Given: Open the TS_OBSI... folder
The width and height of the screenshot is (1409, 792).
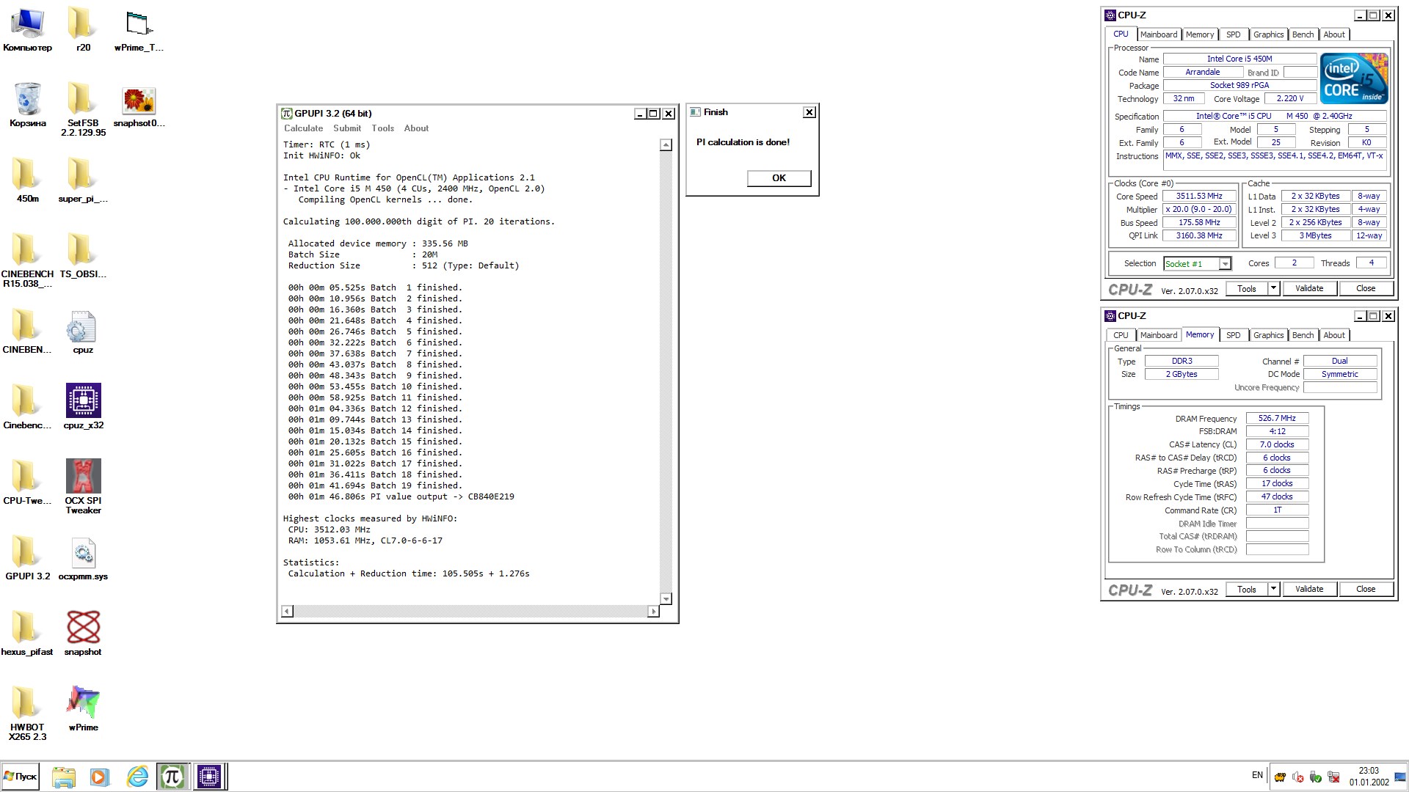Looking at the screenshot, I should pyautogui.click(x=83, y=257).
